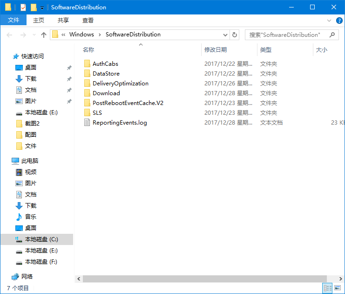Open the 截图2 folder in sidebar
This screenshot has width=345, height=294.
[x=32, y=124]
